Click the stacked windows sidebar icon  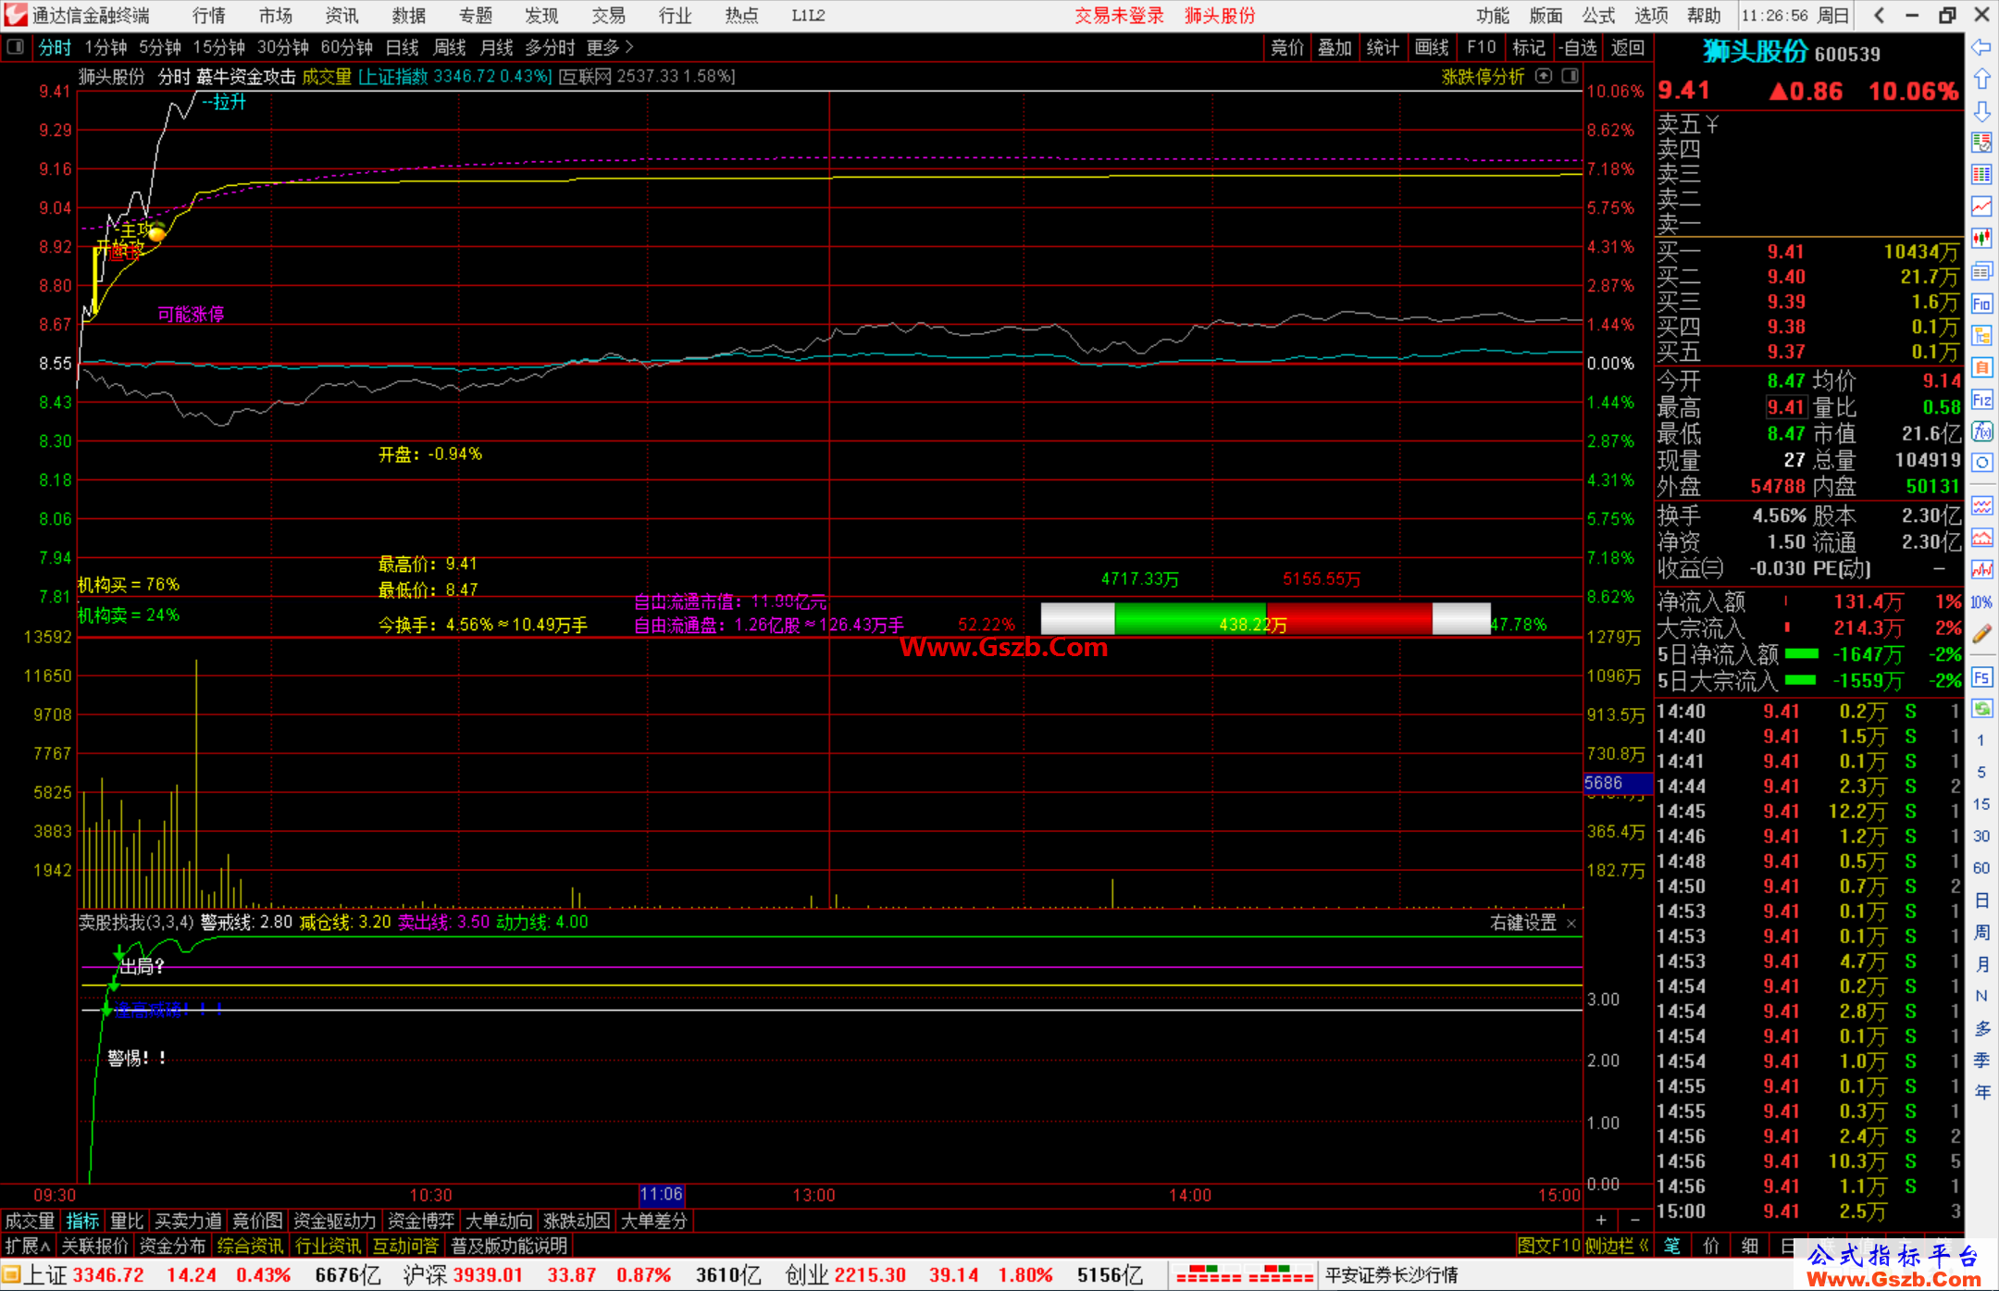1981,271
